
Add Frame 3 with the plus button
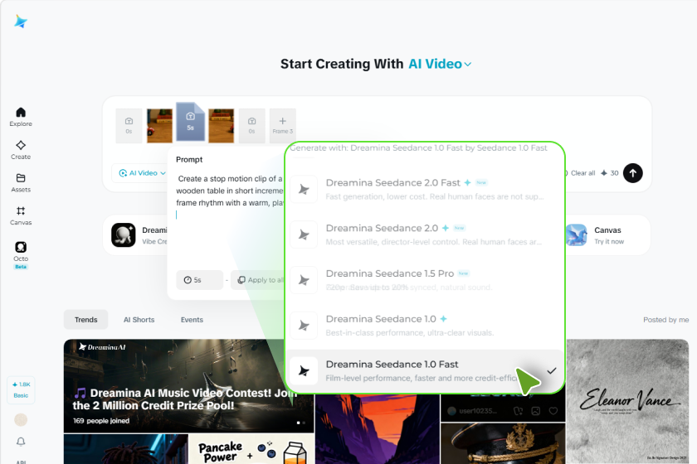283,126
